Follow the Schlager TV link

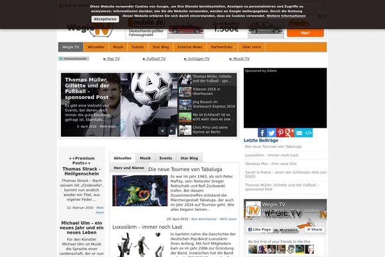197,58
